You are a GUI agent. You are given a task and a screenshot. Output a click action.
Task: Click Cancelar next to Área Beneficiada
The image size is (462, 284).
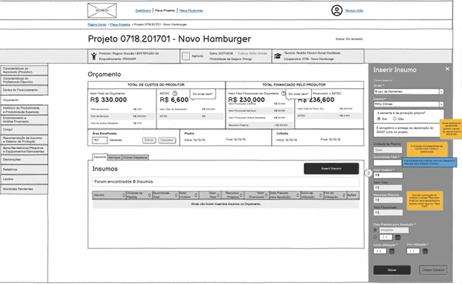coord(167,140)
